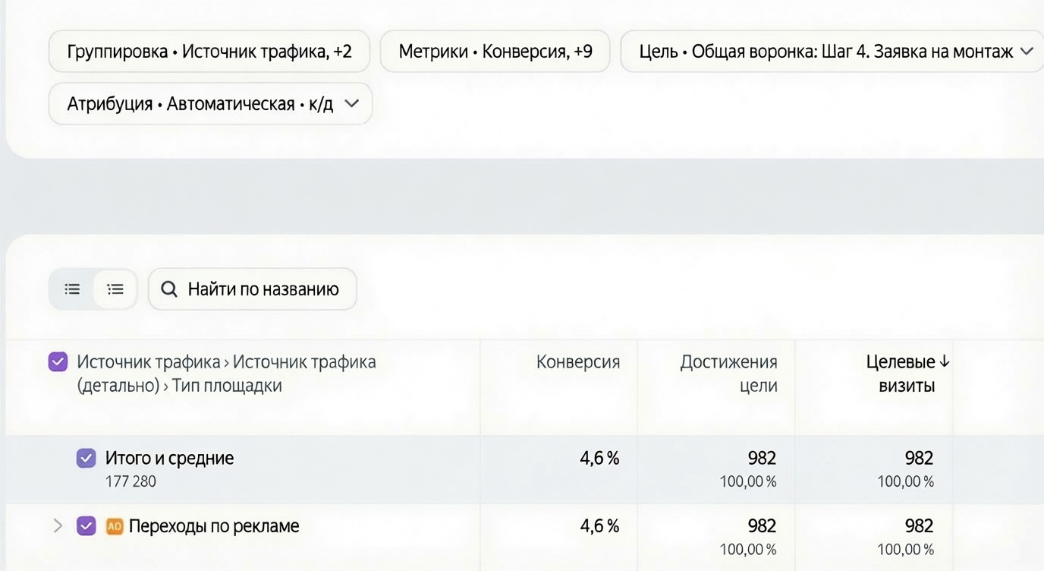Sort by the Достижения цели column header

tap(729, 374)
